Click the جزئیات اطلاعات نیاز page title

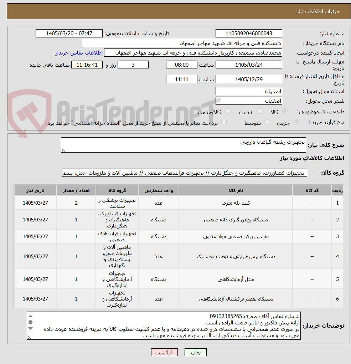coord(318,11)
